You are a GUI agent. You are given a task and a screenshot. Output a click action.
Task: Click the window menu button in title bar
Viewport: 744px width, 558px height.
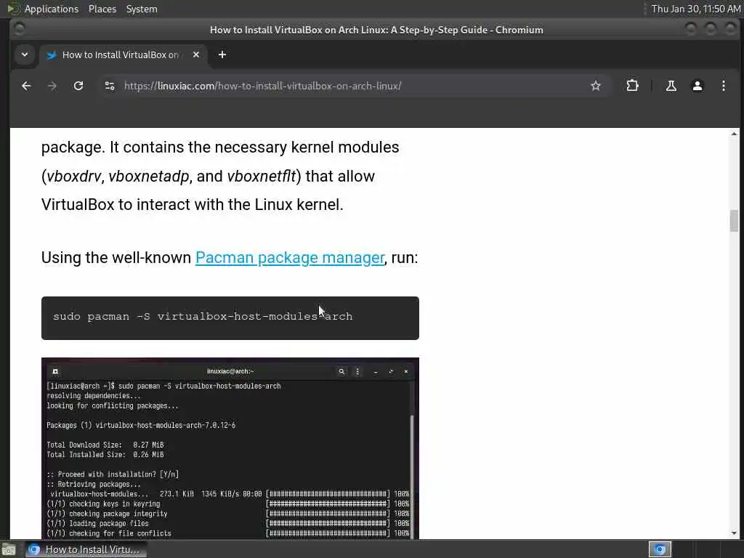click(19, 29)
